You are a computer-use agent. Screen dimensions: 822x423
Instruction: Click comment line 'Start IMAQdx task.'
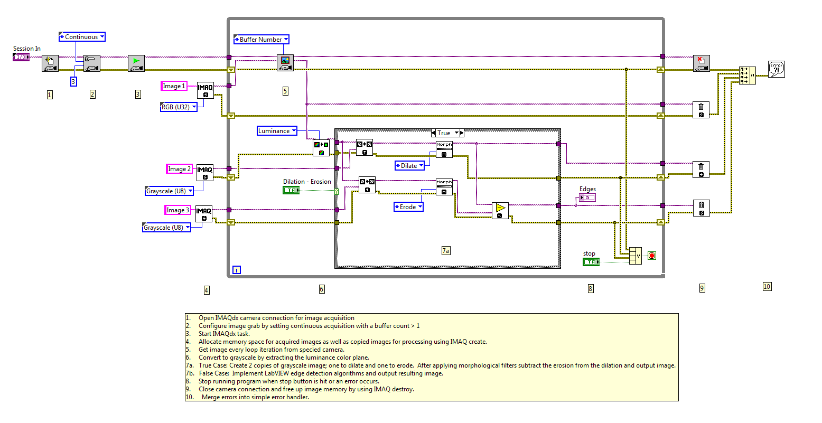coord(224,334)
